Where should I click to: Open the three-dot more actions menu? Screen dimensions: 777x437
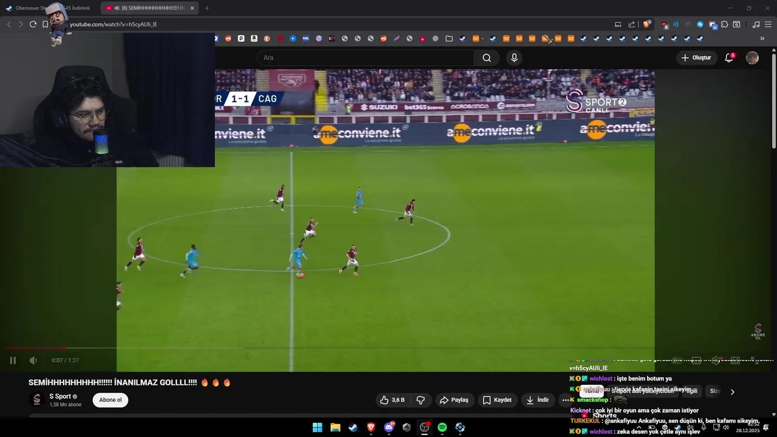(566, 400)
